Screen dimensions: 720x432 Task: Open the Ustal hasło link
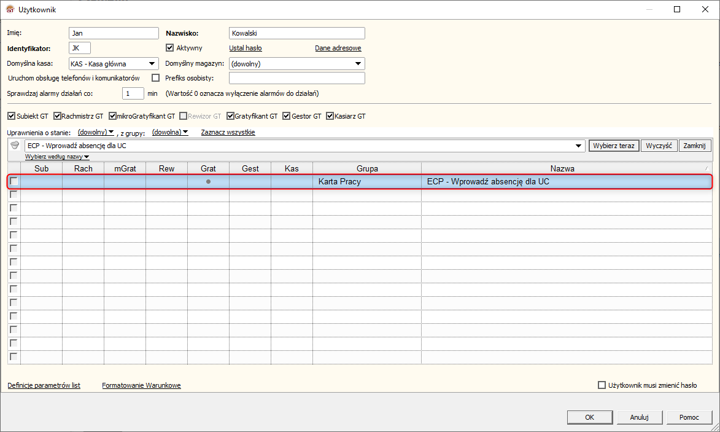pos(245,48)
